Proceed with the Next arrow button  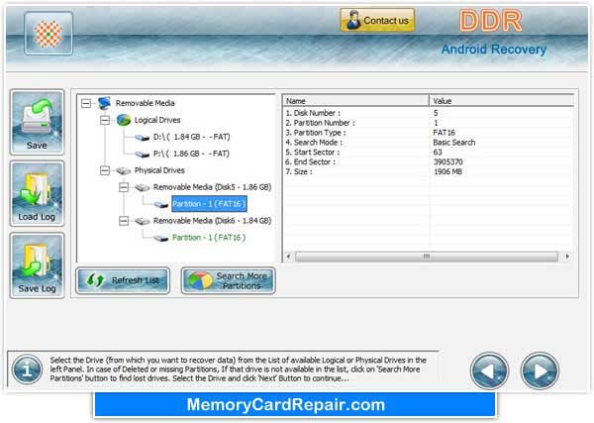540,370
